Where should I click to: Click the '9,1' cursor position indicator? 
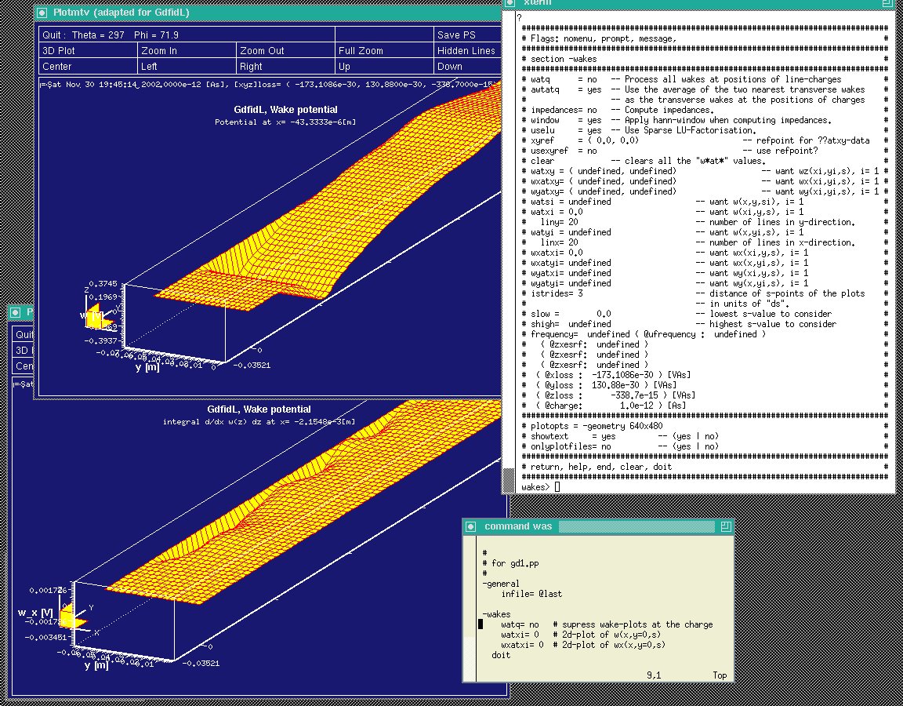click(x=654, y=675)
